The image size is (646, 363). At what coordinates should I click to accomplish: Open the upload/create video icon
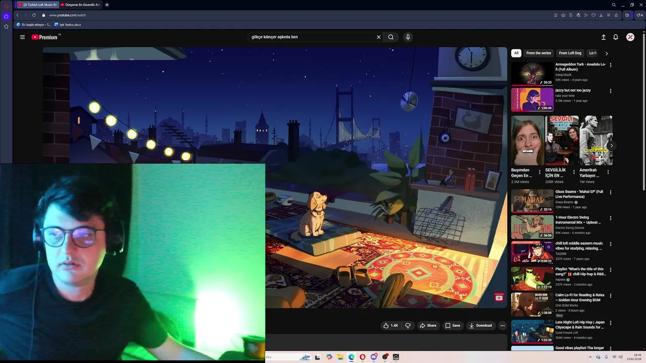pos(603,37)
